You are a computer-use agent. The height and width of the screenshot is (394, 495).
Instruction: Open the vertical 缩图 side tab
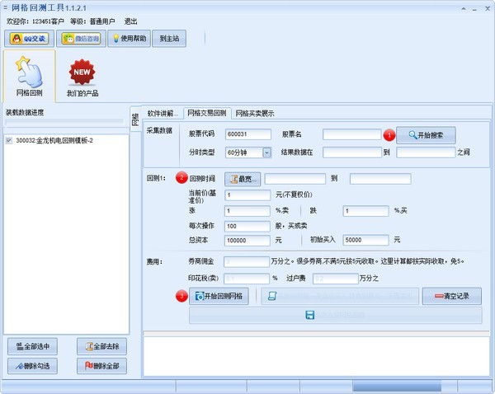click(135, 120)
